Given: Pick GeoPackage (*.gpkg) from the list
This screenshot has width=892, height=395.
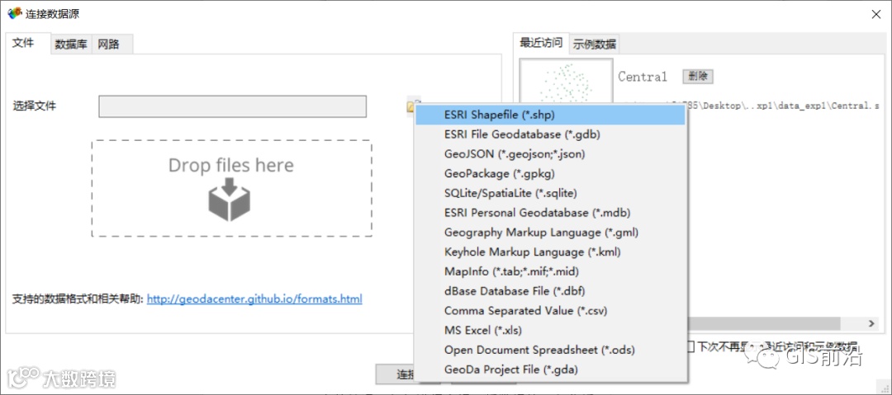Looking at the screenshot, I should pos(550,173).
